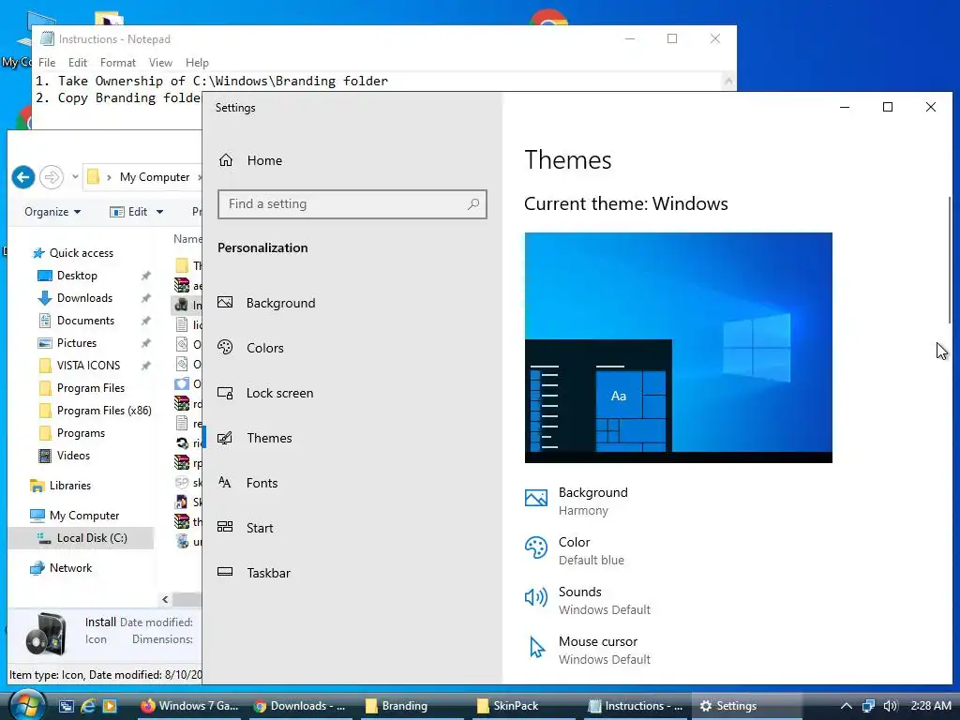Click the current theme preview image
Screen dimensions: 960x720
coord(679,348)
